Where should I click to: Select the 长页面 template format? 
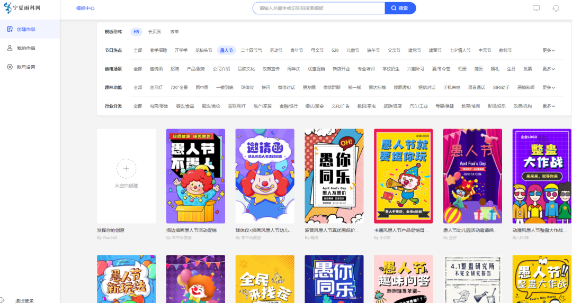[x=155, y=32]
